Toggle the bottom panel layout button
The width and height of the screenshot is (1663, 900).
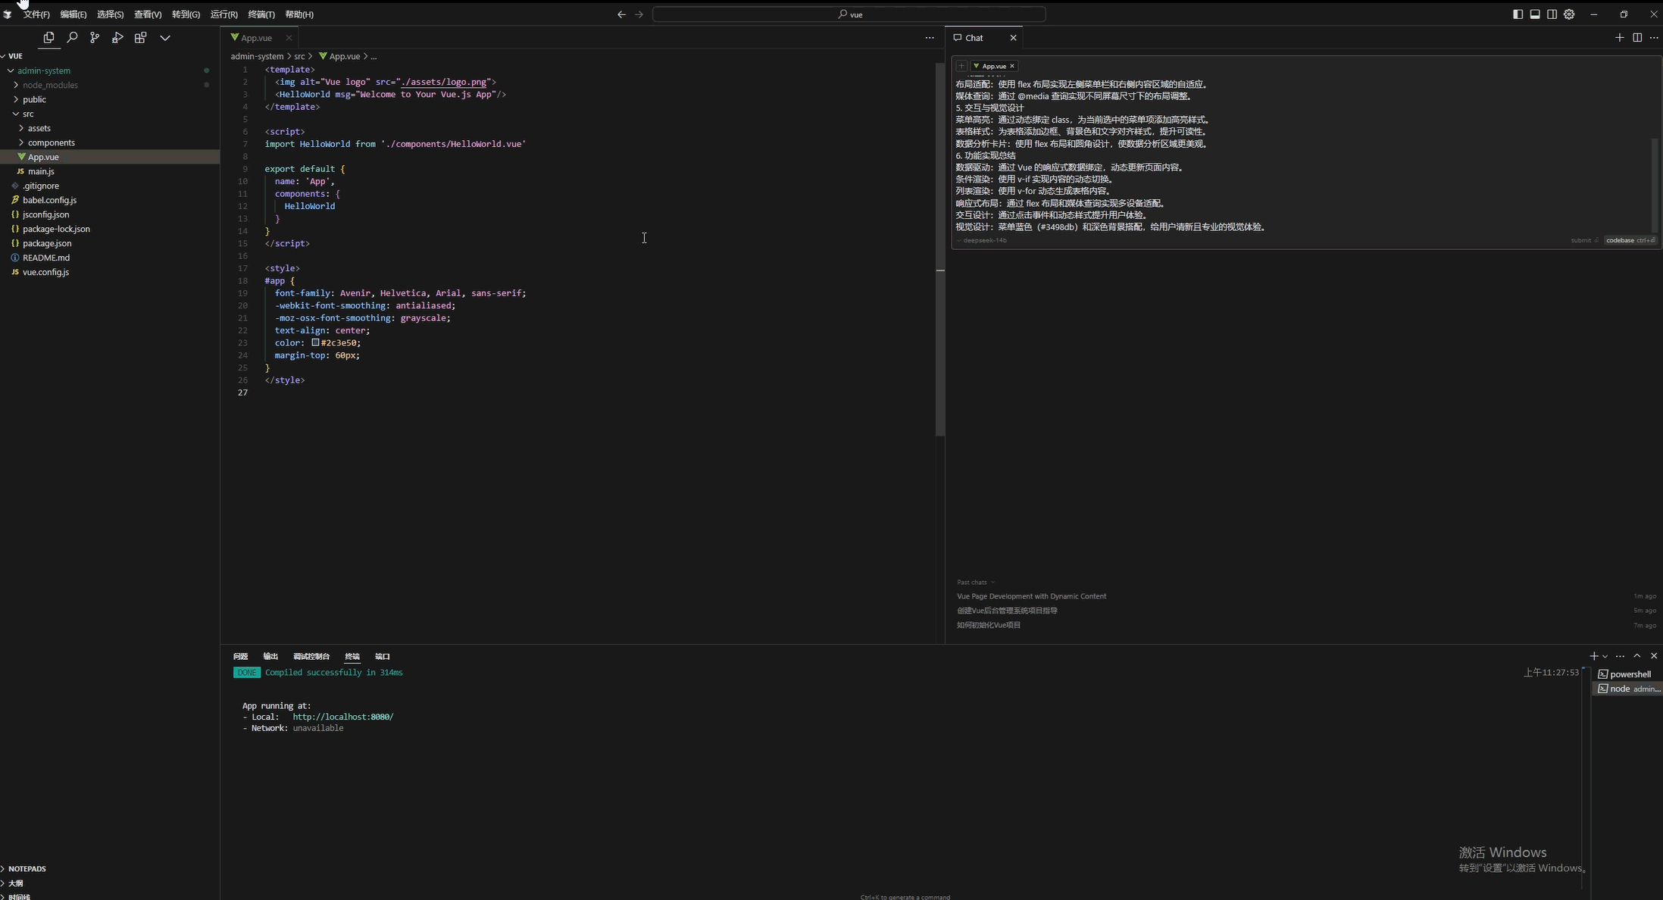[x=1535, y=14]
